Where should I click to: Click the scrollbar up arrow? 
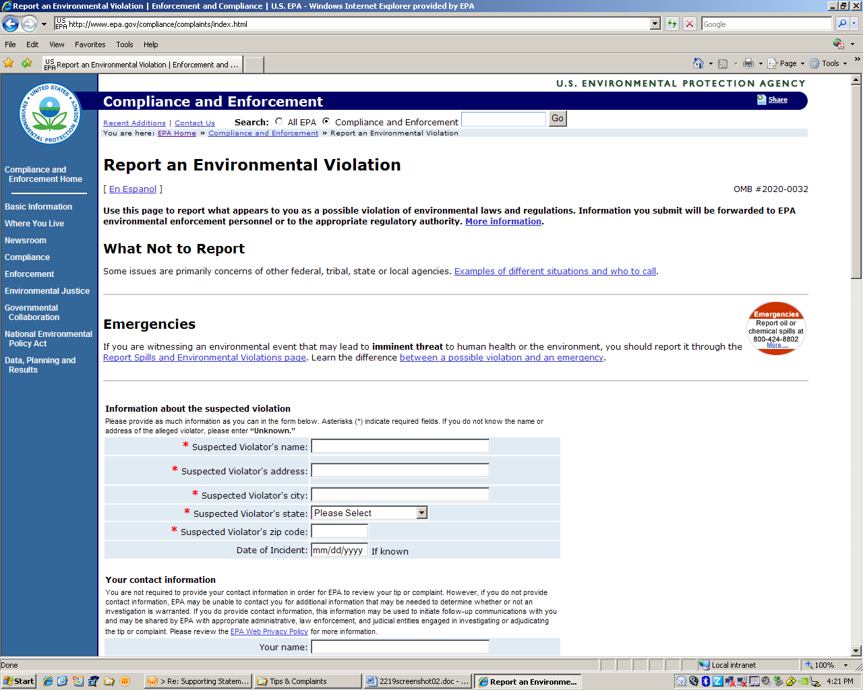pyautogui.click(x=856, y=79)
